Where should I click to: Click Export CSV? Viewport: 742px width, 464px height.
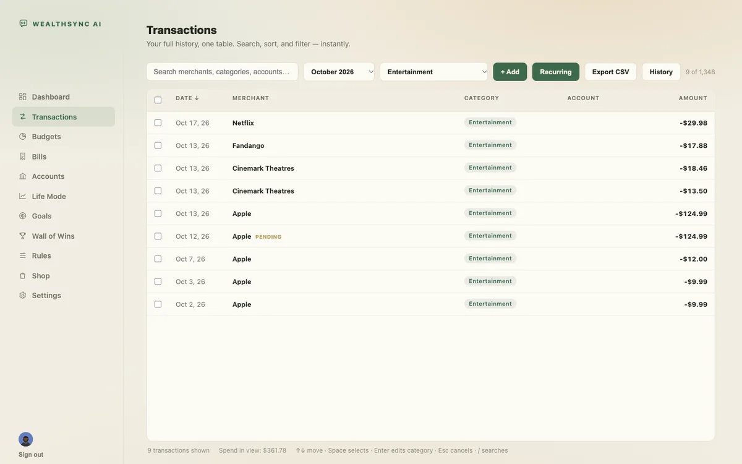click(x=610, y=72)
